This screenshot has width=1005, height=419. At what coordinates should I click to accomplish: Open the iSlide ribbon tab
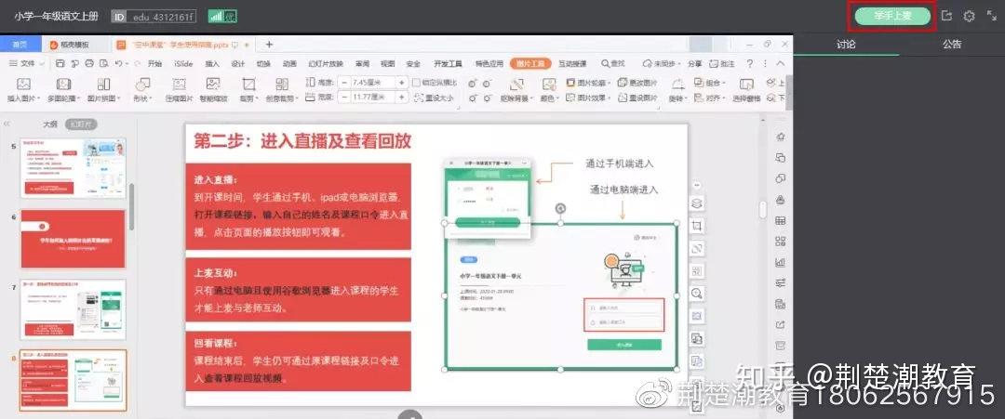[x=183, y=63]
